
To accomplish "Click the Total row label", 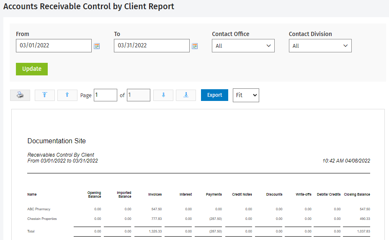I will tap(31, 231).
